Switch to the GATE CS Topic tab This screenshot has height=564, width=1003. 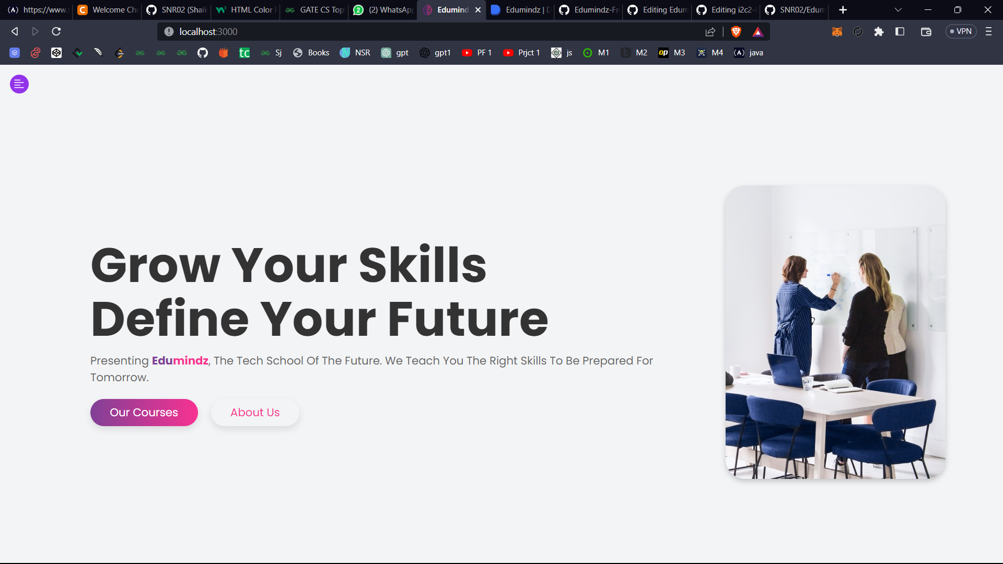coord(314,10)
